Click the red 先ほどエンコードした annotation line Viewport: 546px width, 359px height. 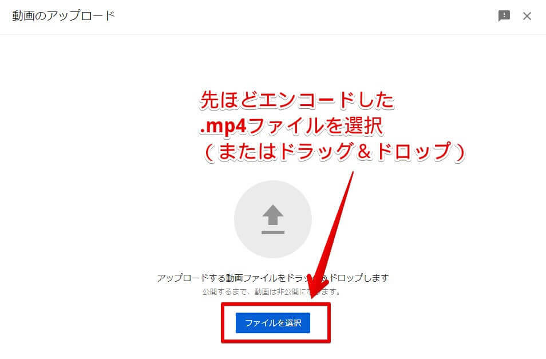[297, 100]
